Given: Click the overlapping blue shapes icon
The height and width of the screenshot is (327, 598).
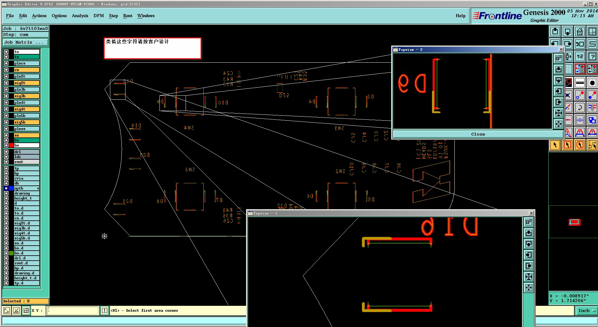Looking at the screenshot, I should point(592,120).
